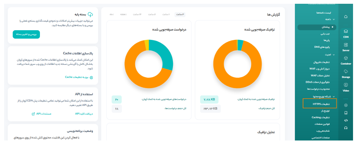Open the Container section icon

point(346,60)
